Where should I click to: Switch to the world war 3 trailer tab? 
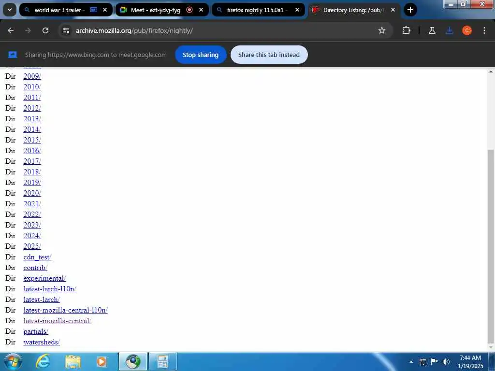[66, 10]
